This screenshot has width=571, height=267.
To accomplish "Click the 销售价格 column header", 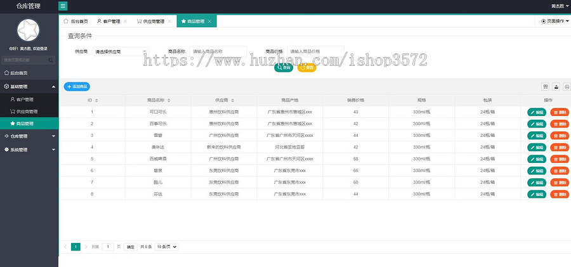I will click(355, 100).
